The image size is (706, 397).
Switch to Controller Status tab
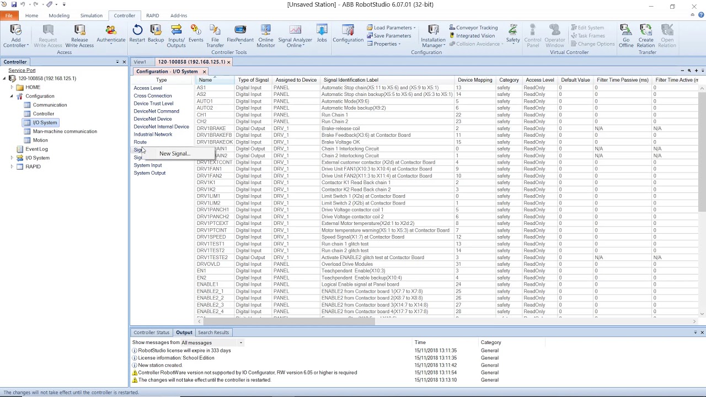coord(151,332)
